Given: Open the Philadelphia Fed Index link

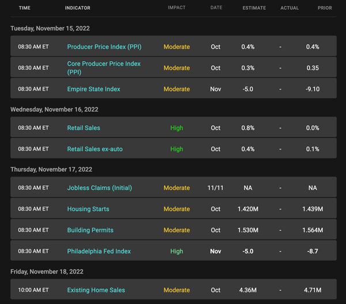Looking at the screenshot, I should click(99, 252).
